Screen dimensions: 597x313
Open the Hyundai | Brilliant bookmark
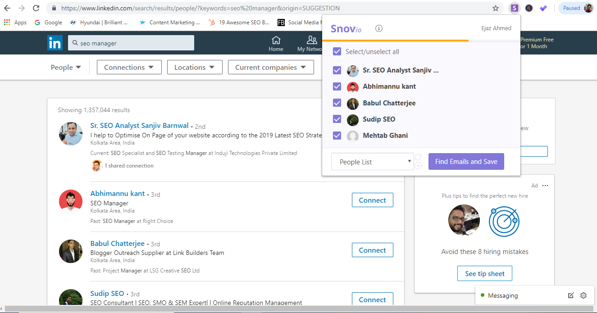coord(99,22)
